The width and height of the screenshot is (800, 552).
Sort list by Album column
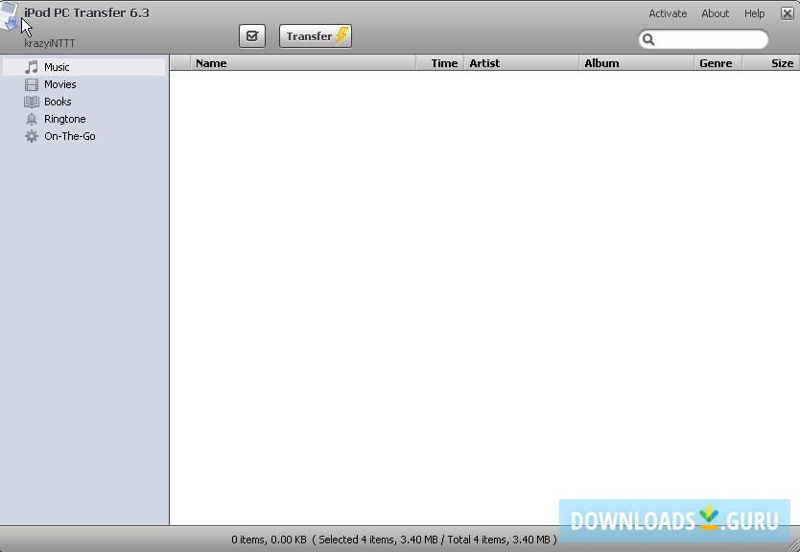point(636,62)
